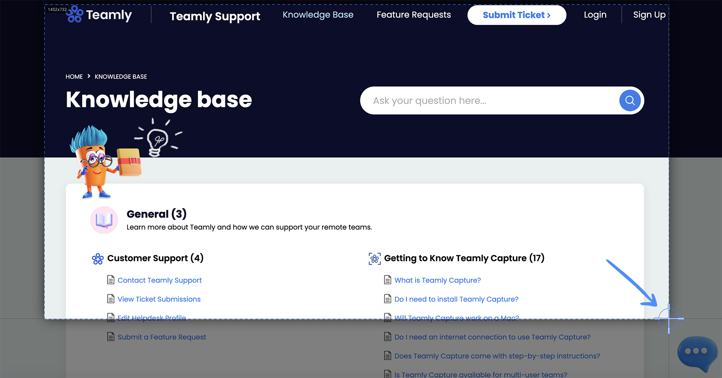This screenshot has height=378, width=722.
Task: Click the Customer Support flower icon
Action: pos(98,259)
